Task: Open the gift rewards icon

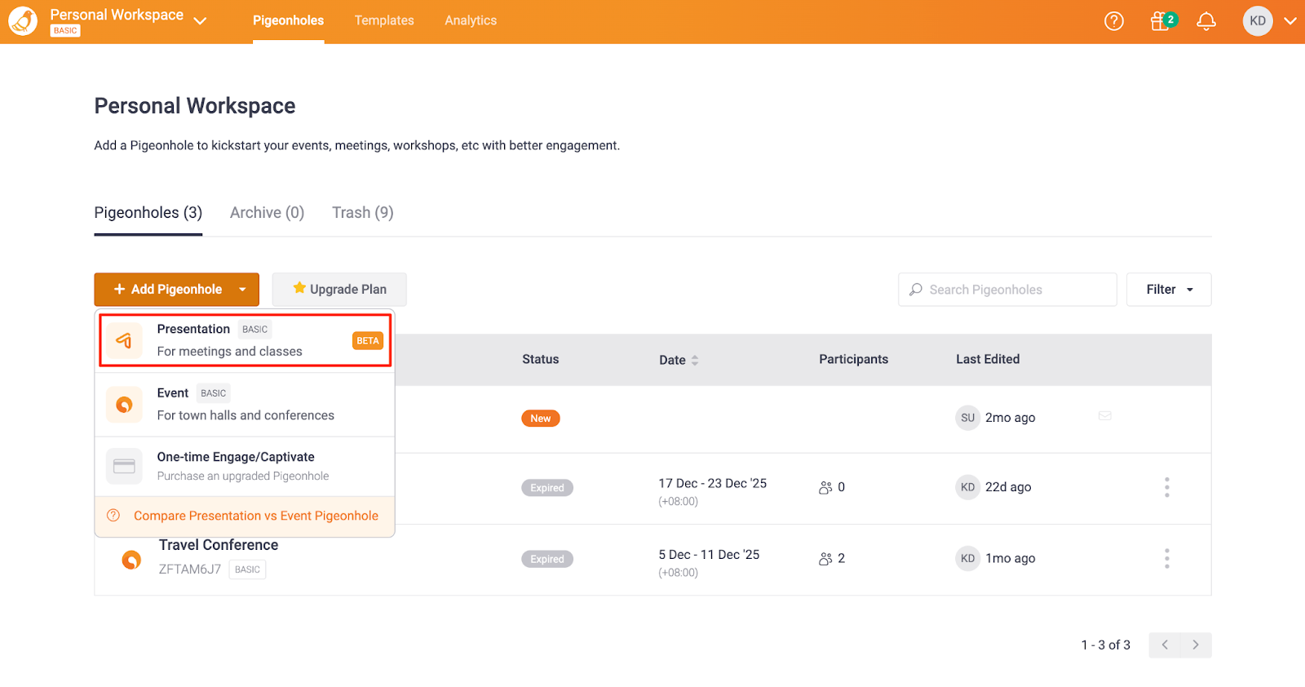Action: (1161, 21)
